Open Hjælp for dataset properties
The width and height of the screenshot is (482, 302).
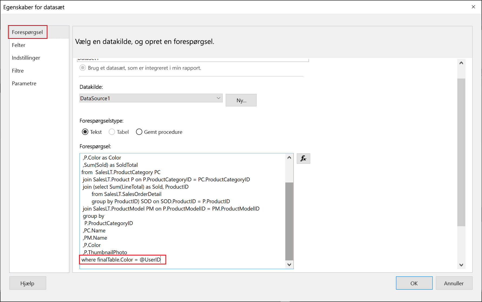tap(28, 283)
